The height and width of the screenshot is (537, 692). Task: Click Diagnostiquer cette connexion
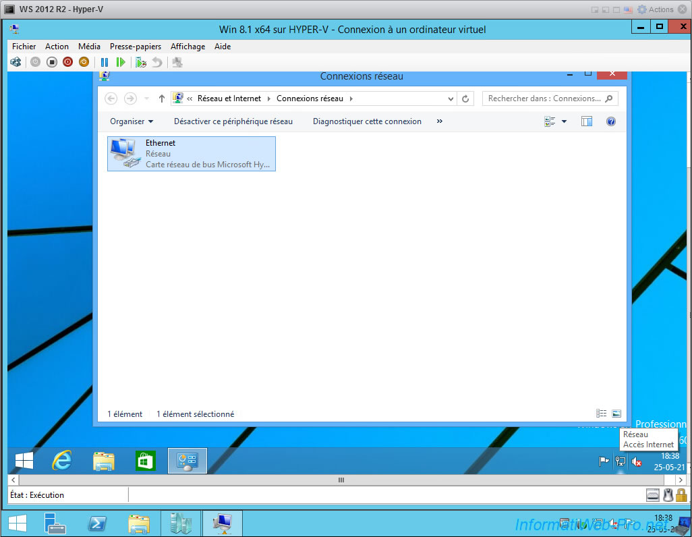coord(367,121)
